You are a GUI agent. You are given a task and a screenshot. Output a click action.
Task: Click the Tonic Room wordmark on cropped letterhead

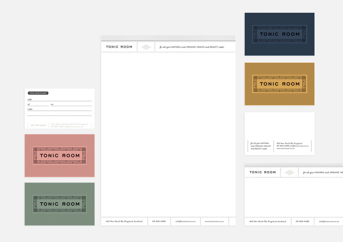[x=263, y=172]
